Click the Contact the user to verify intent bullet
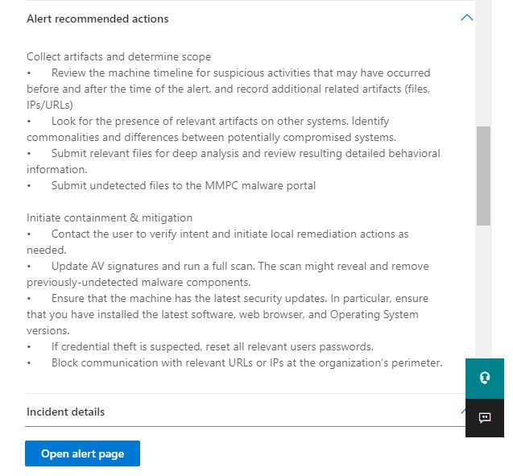The height and width of the screenshot is (476, 513). pos(230,234)
